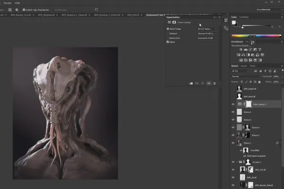
Task: Select the Device-Link radio button
Action: click(x=168, y=38)
